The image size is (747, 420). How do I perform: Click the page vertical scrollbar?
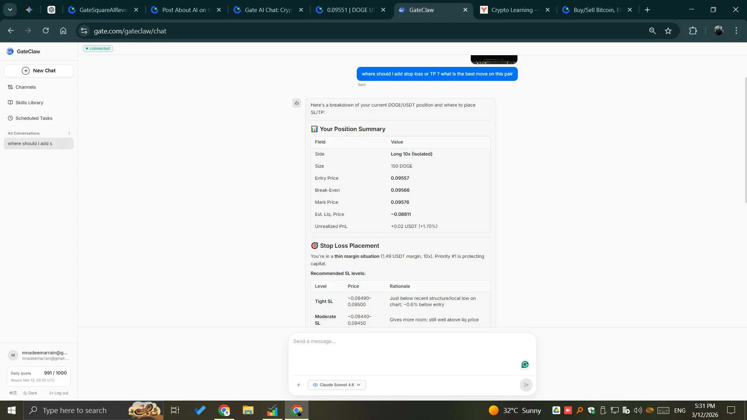click(x=745, y=140)
